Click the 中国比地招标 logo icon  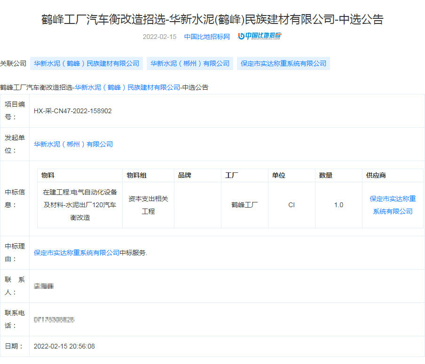pos(260,36)
